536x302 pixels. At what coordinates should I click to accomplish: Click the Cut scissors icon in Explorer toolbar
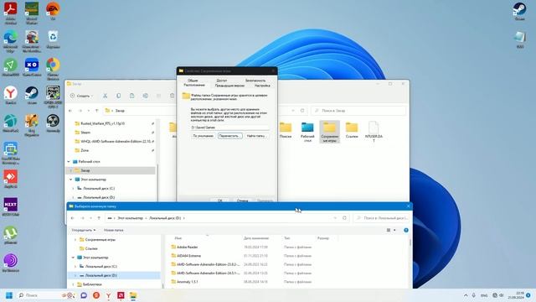(105, 96)
